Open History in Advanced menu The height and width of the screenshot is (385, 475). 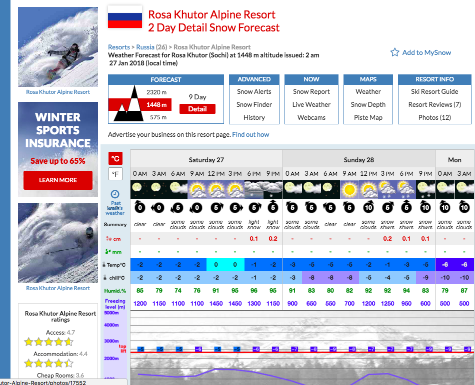coord(254,117)
